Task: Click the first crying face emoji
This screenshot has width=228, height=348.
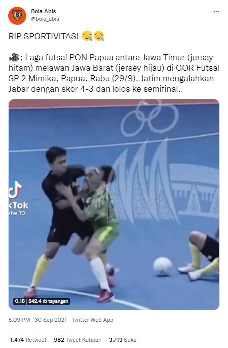Action: 87,36
